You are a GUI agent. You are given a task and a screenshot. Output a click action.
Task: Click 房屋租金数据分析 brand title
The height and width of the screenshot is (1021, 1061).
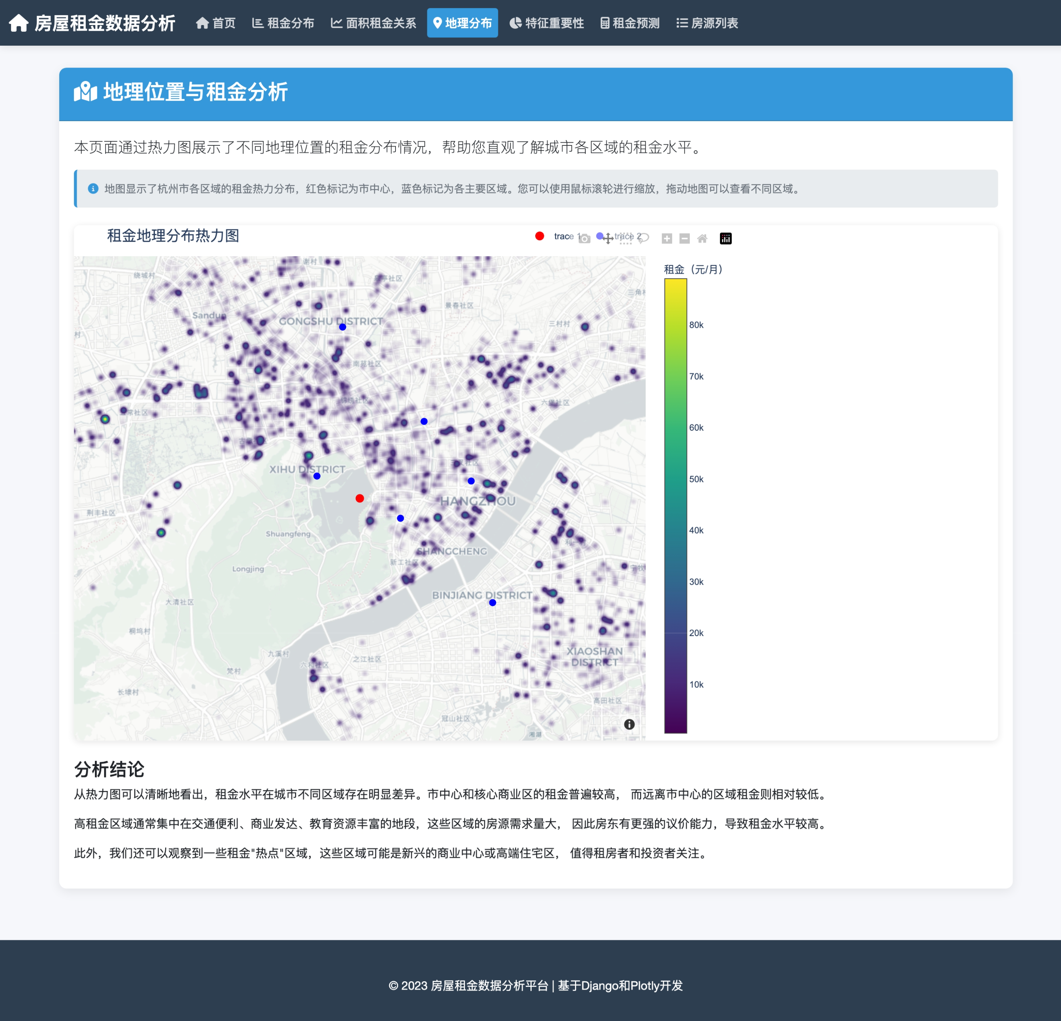click(x=104, y=23)
